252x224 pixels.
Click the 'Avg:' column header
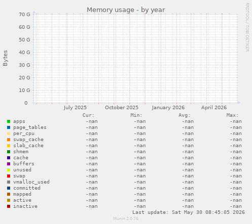click(x=185, y=115)
